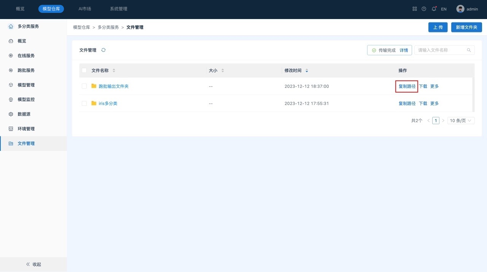Open the notification bell icon
Image resolution: width=487 pixels, height=272 pixels.
pyautogui.click(x=434, y=9)
